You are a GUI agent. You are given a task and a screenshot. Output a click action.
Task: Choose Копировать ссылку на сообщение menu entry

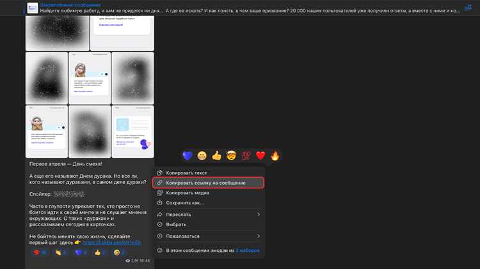tap(208, 183)
